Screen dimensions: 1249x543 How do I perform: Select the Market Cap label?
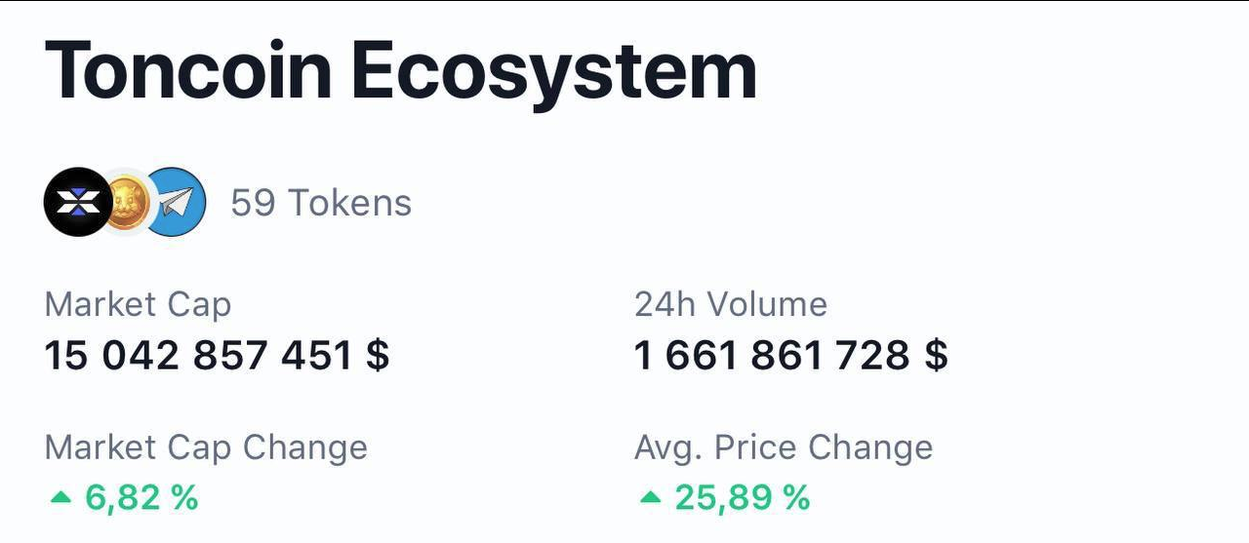pyautogui.click(x=138, y=304)
